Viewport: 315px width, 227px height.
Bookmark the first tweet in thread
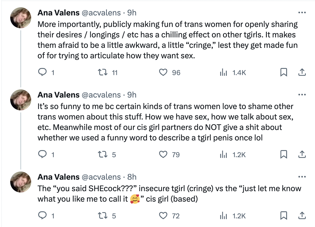click(283, 72)
